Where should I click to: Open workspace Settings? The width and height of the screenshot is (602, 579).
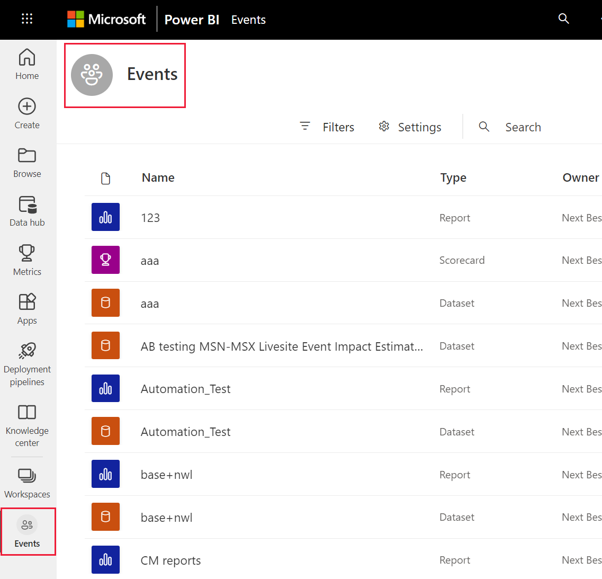(x=410, y=127)
